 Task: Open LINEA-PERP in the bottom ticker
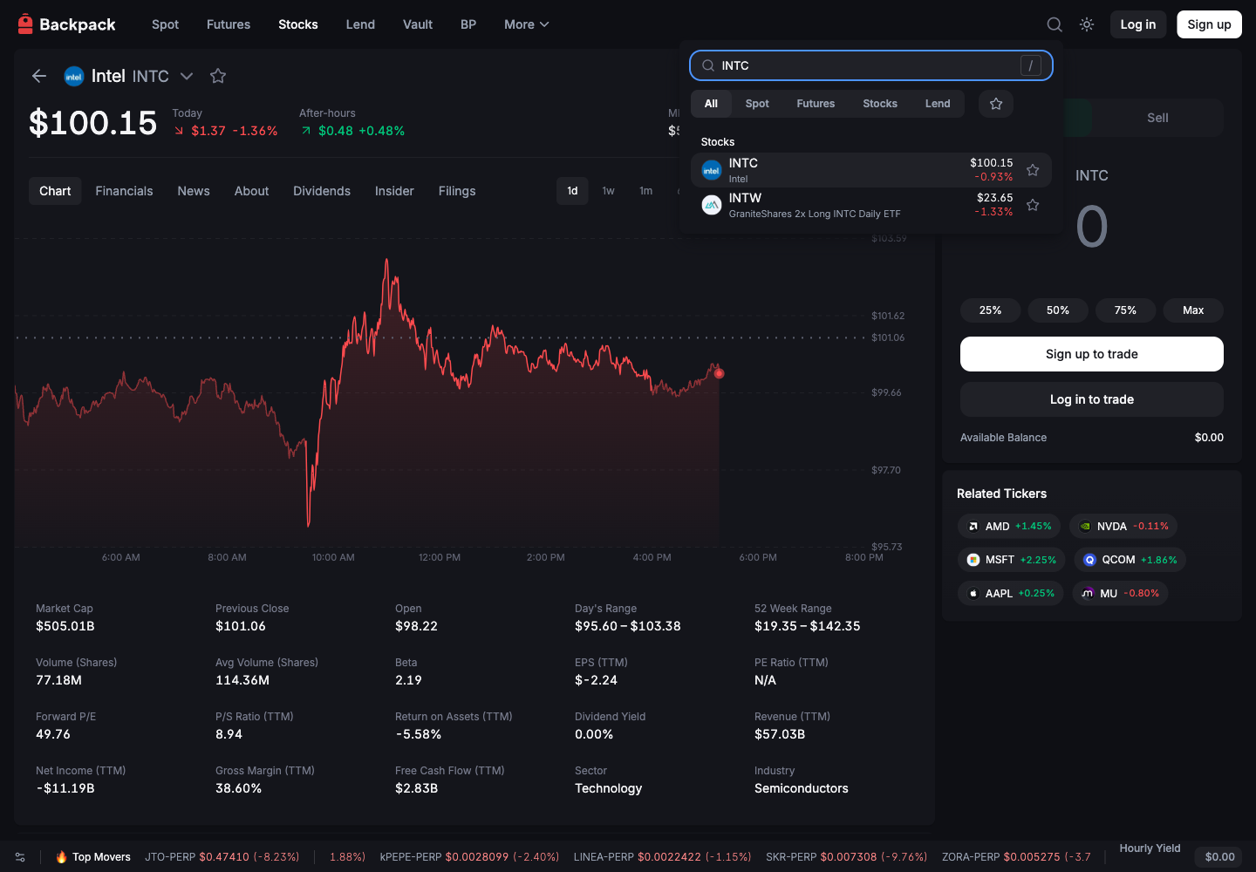[x=662, y=857]
